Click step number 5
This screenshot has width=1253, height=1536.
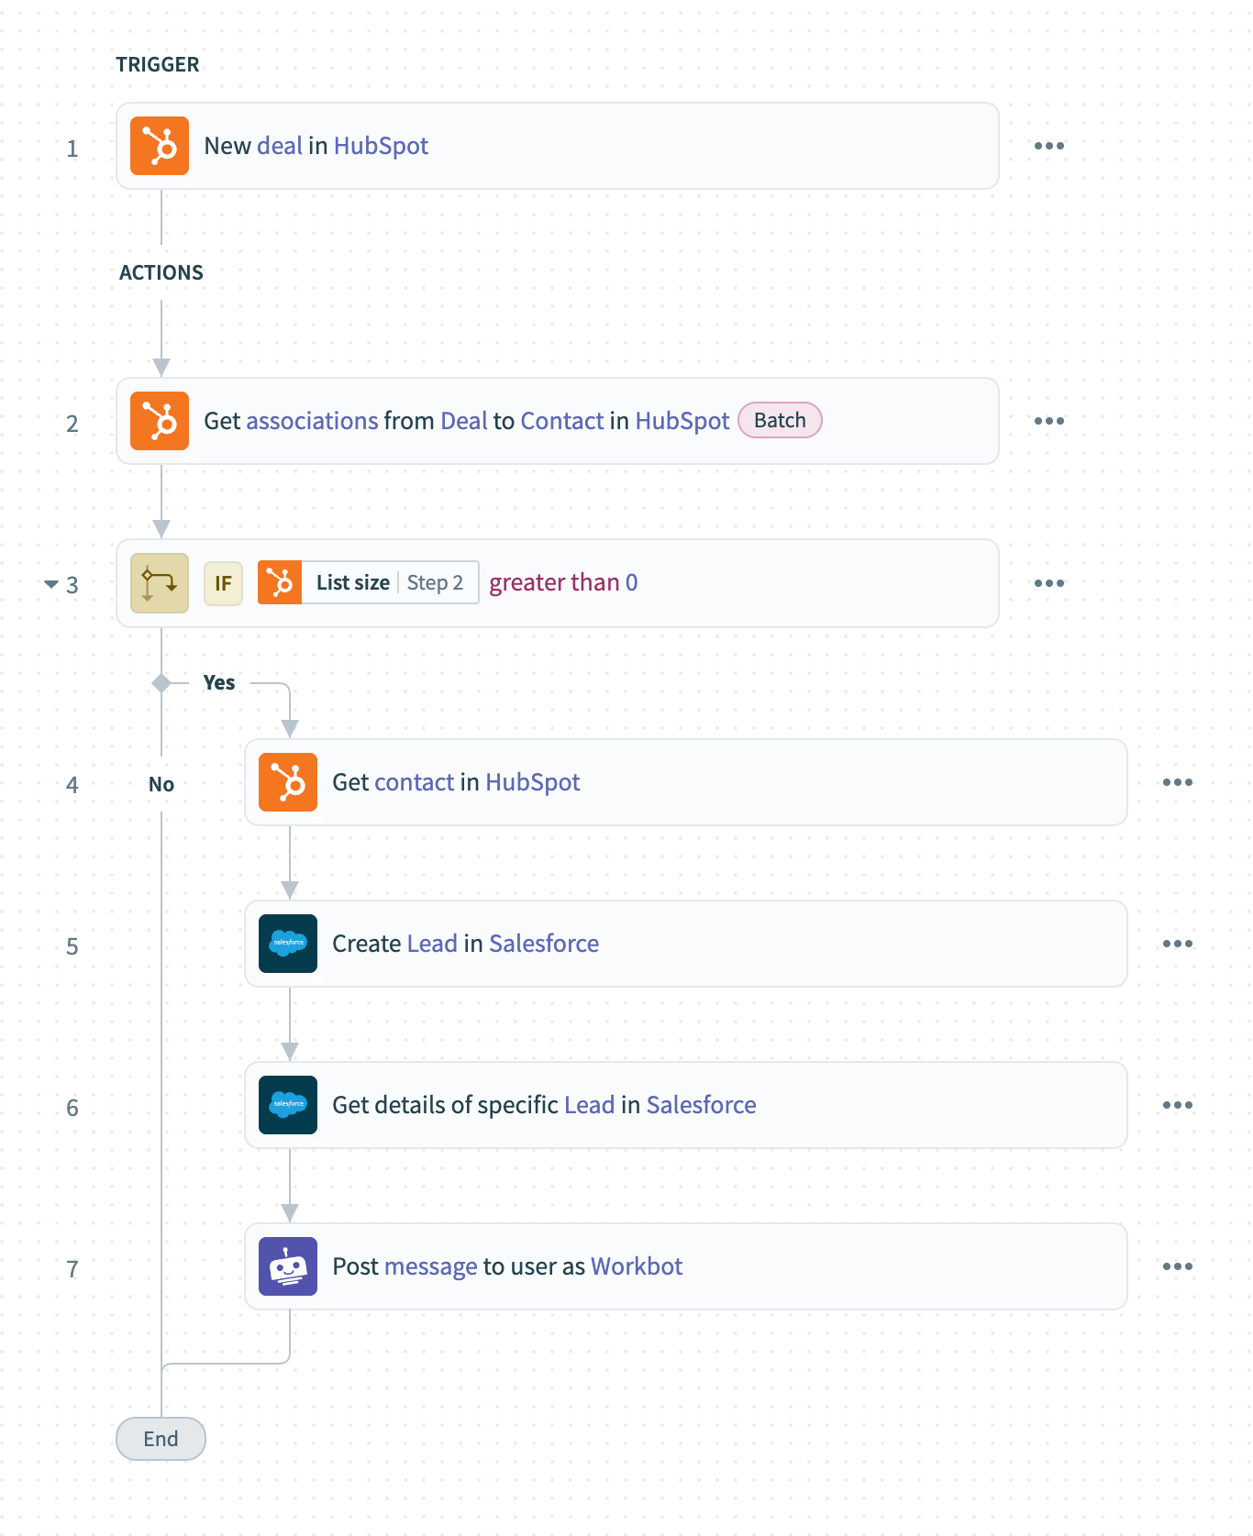tap(72, 946)
